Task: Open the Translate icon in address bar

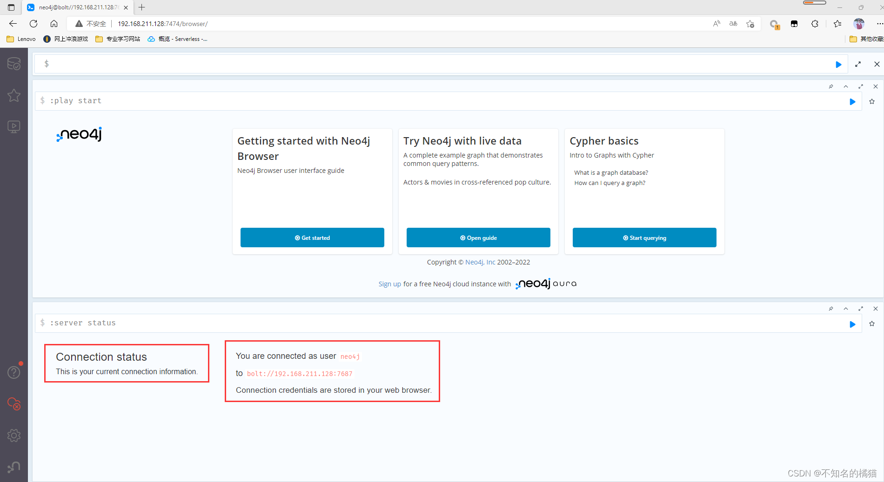Action: point(733,24)
